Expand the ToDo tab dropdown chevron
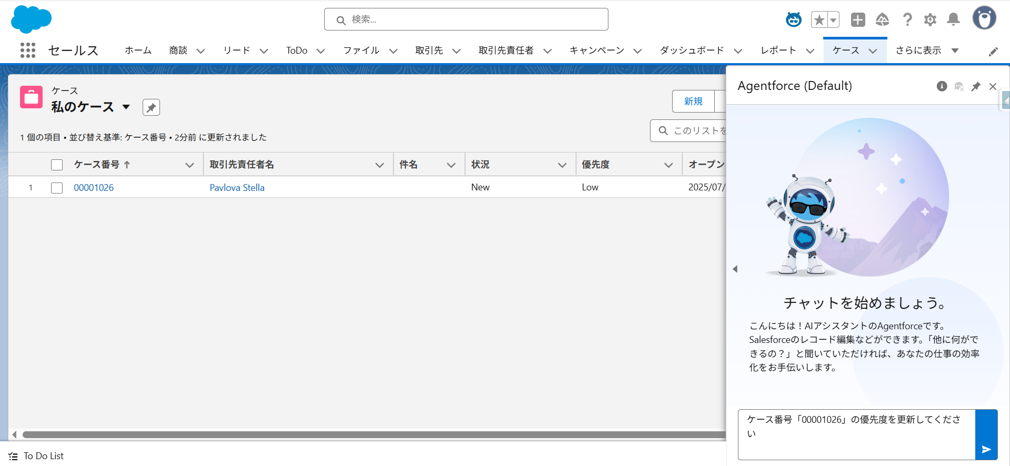Screen dimensions: 1010x466 321,51
